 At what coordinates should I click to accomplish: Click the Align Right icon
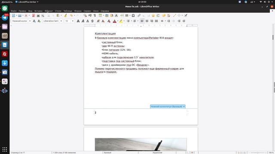pos(152,21)
